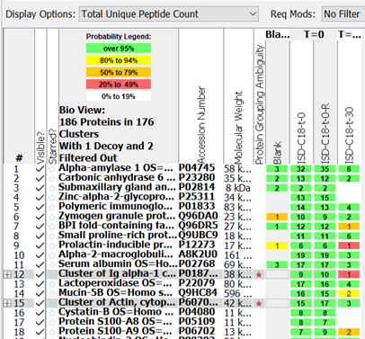Click the value 32 for Alpha-amylase in ISD-C18-t-0

pos(301,169)
